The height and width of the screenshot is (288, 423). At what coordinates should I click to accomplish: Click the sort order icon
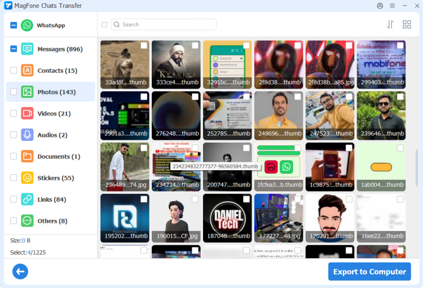pos(390,25)
